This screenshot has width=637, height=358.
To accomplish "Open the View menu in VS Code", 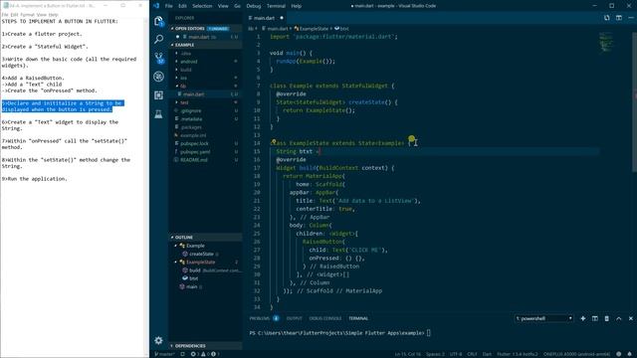I will coord(223,6).
